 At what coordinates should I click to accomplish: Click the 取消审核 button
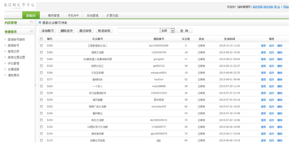pyautogui.click(x=104, y=30)
